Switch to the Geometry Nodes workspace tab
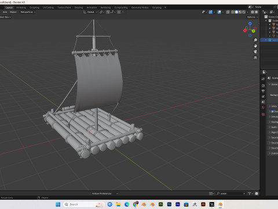278x209 pixels. pyautogui.click(x=140, y=8)
